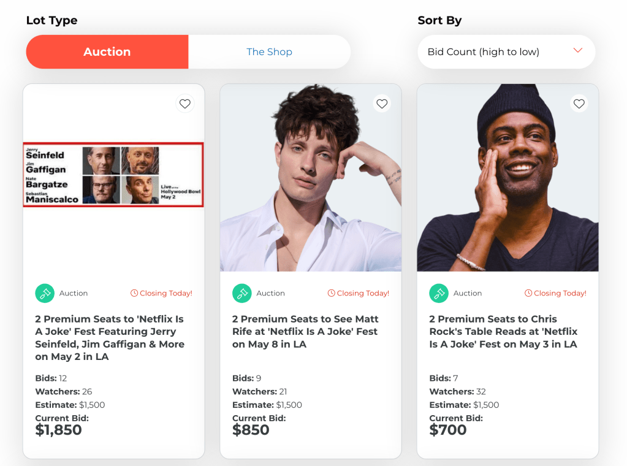Click heart icon on Matt Rife lot
The height and width of the screenshot is (466, 627).
[382, 104]
